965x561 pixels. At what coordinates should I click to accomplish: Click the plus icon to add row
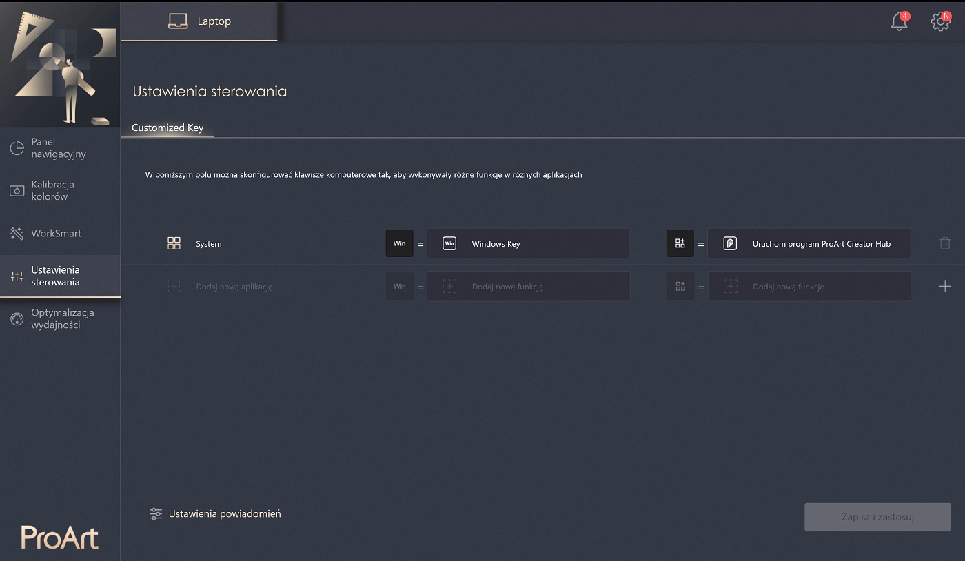pyautogui.click(x=945, y=286)
